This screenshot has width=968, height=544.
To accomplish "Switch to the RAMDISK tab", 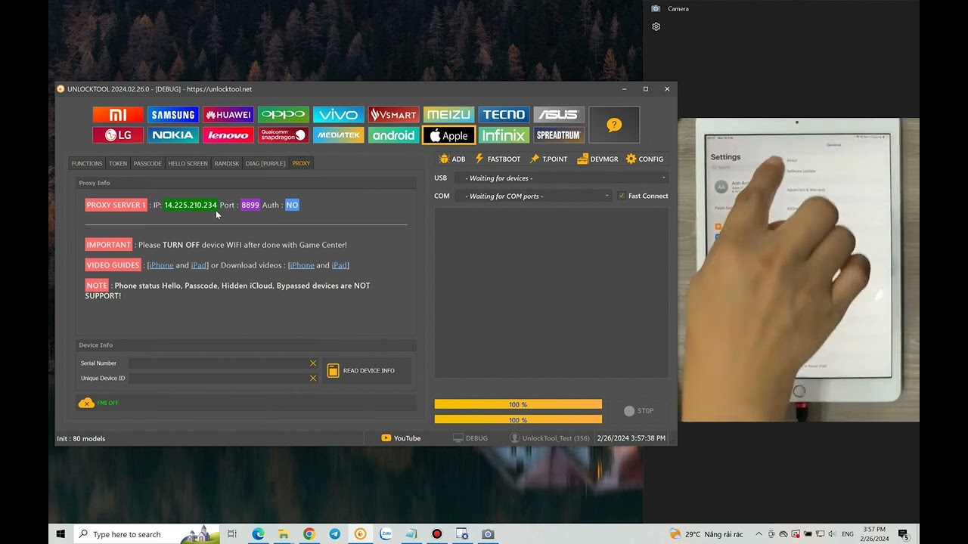I will (226, 163).
